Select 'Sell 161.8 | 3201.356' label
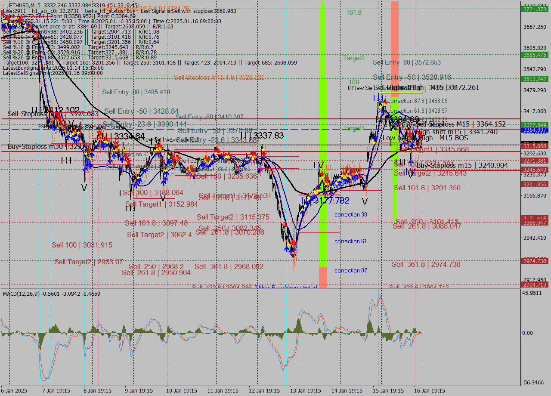This screenshot has width=551, height=396. click(x=427, y=188)
